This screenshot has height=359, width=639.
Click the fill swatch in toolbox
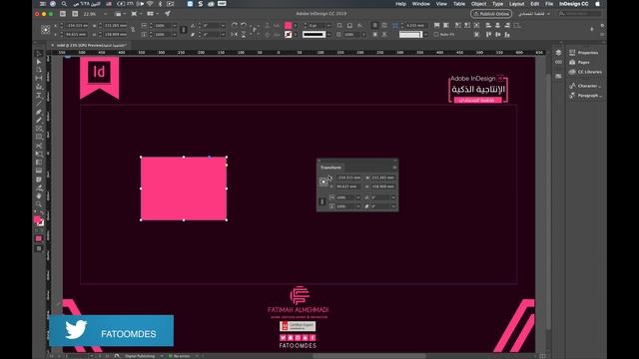pyautogui.click(x=37, y=219)
